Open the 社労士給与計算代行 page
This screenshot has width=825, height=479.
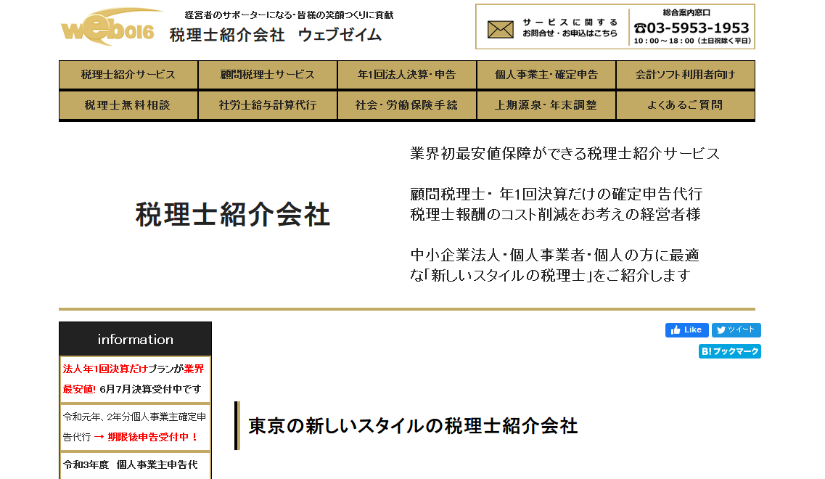pyautogui.click(x=267, y=105)
